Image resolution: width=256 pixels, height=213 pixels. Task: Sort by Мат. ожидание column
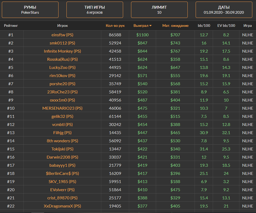pos(175,26)
